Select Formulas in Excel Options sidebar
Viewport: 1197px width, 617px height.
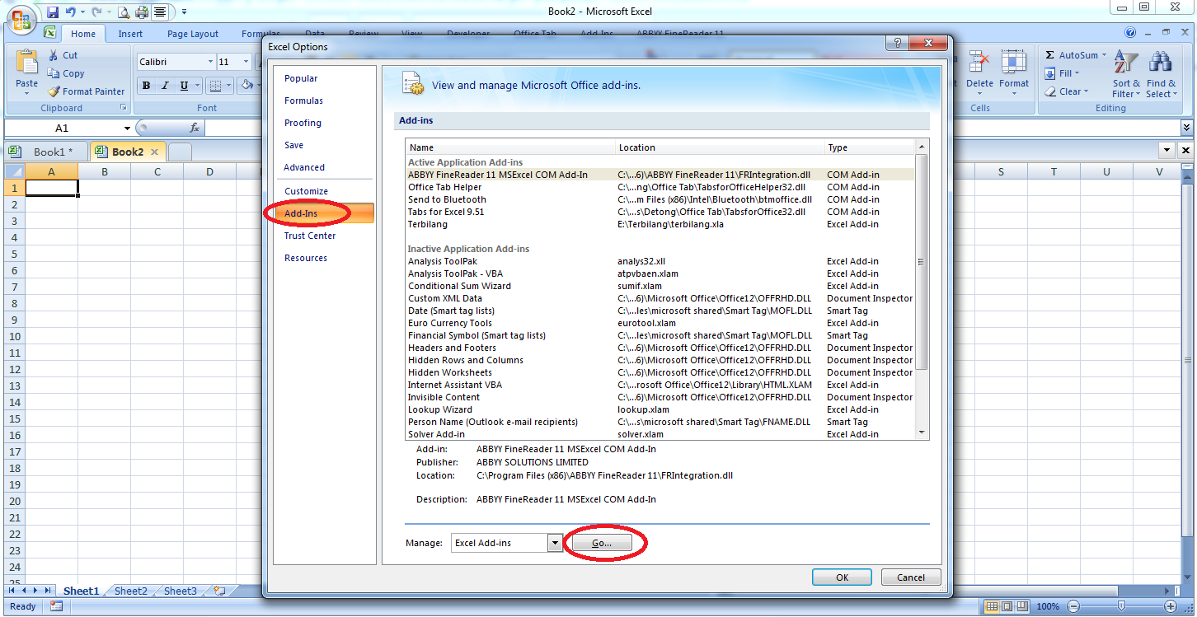pos(303,100)
